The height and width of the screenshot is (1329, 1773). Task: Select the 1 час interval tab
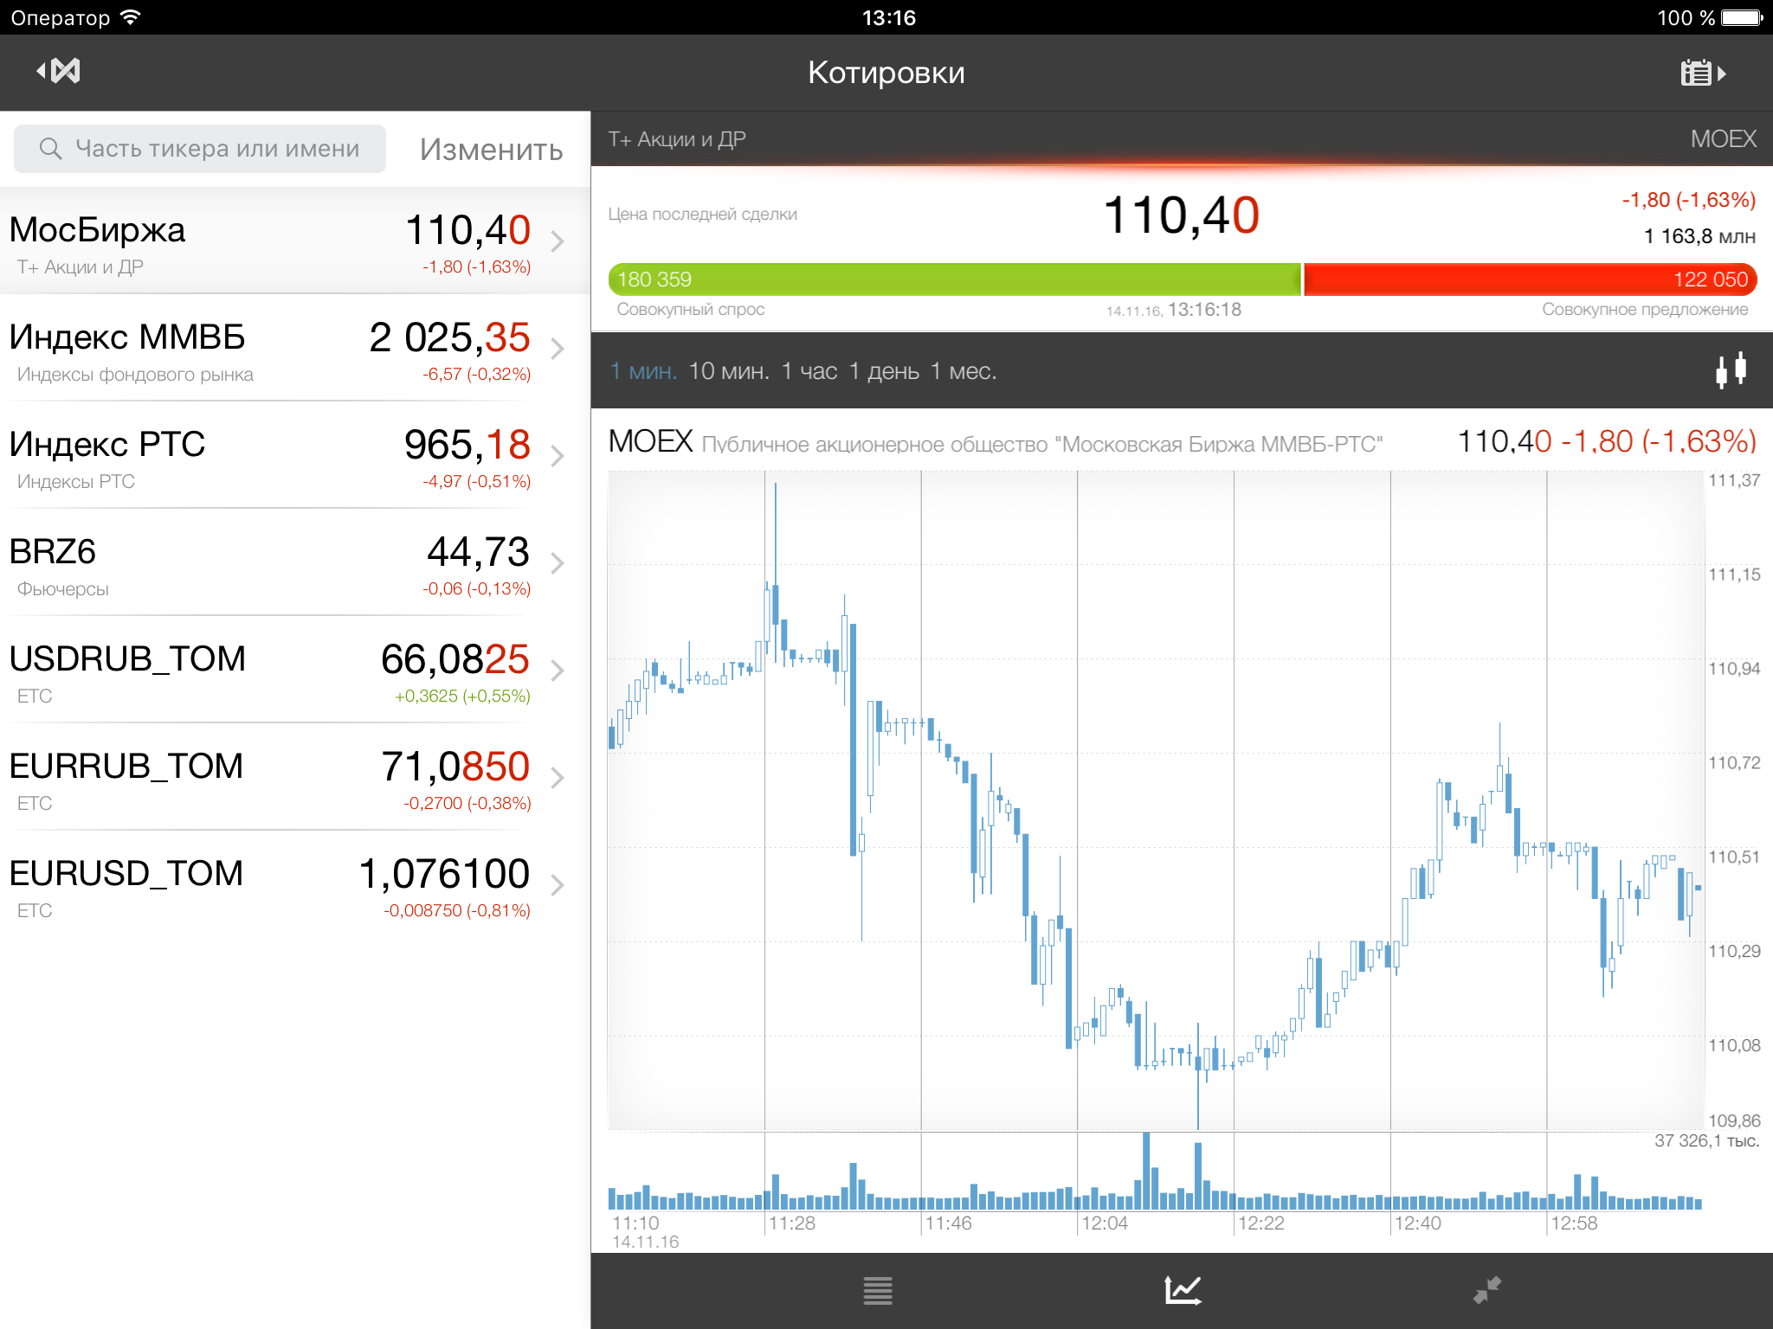tap(809, 371)
